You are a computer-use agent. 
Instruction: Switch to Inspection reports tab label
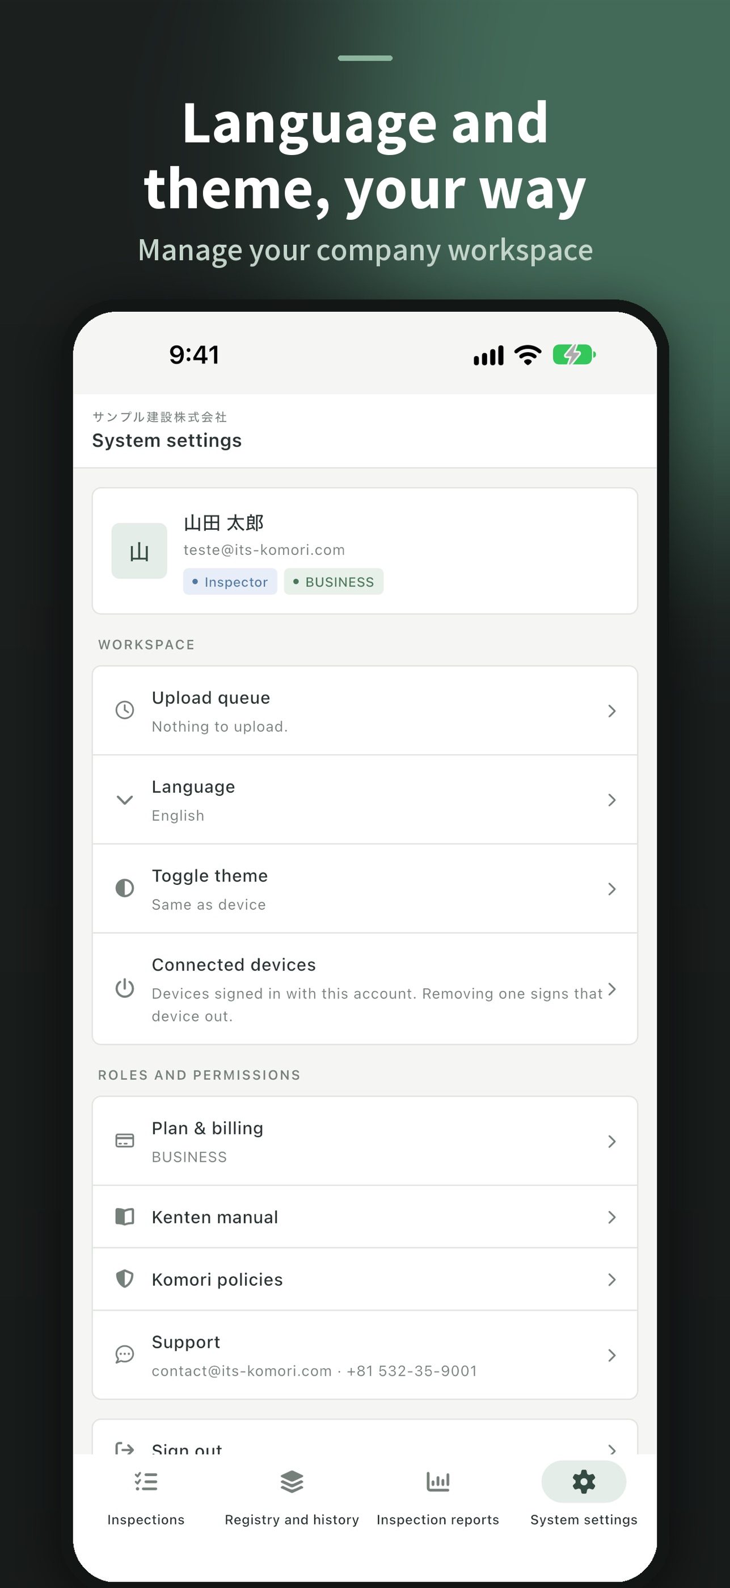click(x=438, y=1520)
